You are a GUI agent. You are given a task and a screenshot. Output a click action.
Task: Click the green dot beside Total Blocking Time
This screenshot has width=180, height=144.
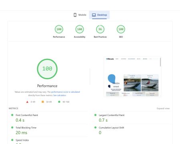pyautogui.click(x=12, y=128)
